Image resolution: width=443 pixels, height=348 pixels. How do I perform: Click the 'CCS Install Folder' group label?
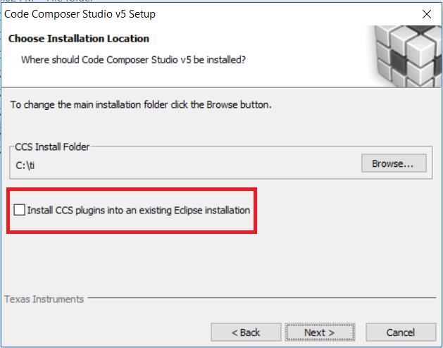[53, 147]
